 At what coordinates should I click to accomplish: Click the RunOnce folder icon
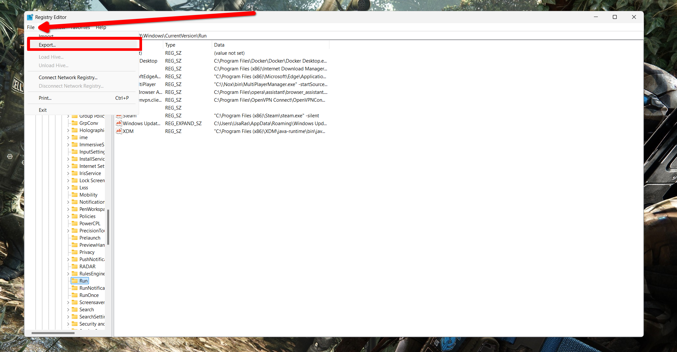click(x=75, y=295)
